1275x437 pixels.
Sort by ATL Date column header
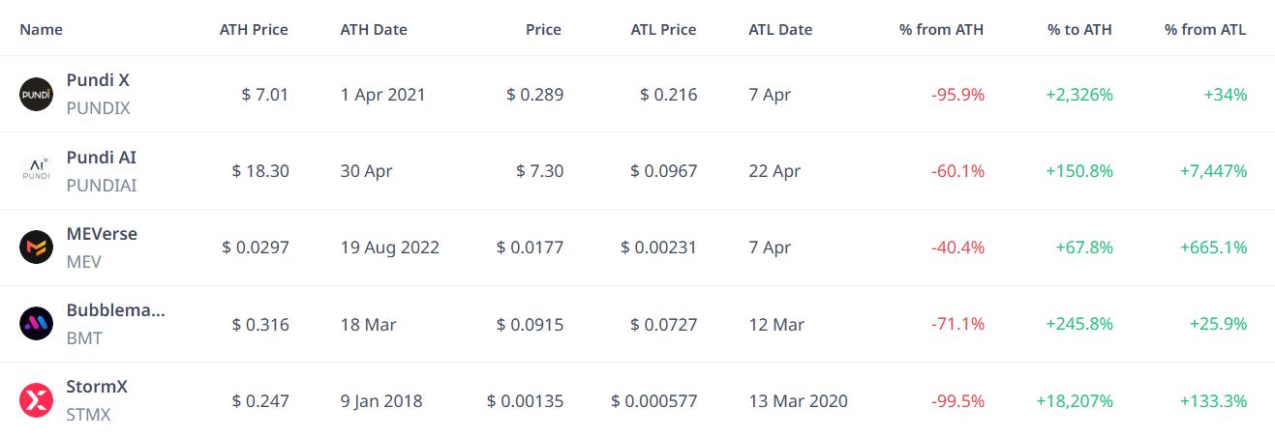coord(780,29)
